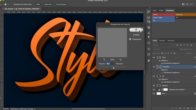196x110 pixels.
Task: Run the Oscar 1 page action
Action: click(x=164, y=18)
